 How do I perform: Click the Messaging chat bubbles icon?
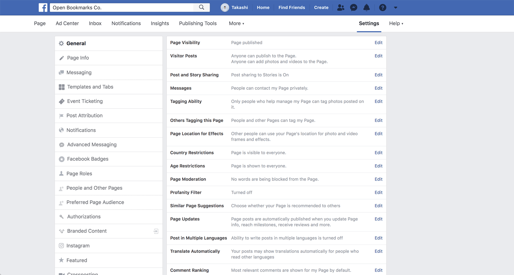click(x=61, y=73)
